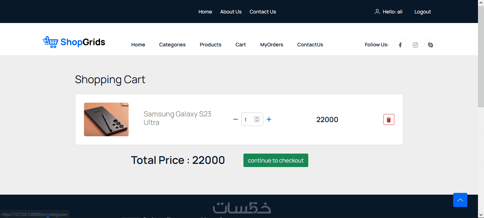Increase quantity with the plus icon
Image resolution: width=484 pixels, height=218 pixels.
pyautogui.click(x=269, y=120)
